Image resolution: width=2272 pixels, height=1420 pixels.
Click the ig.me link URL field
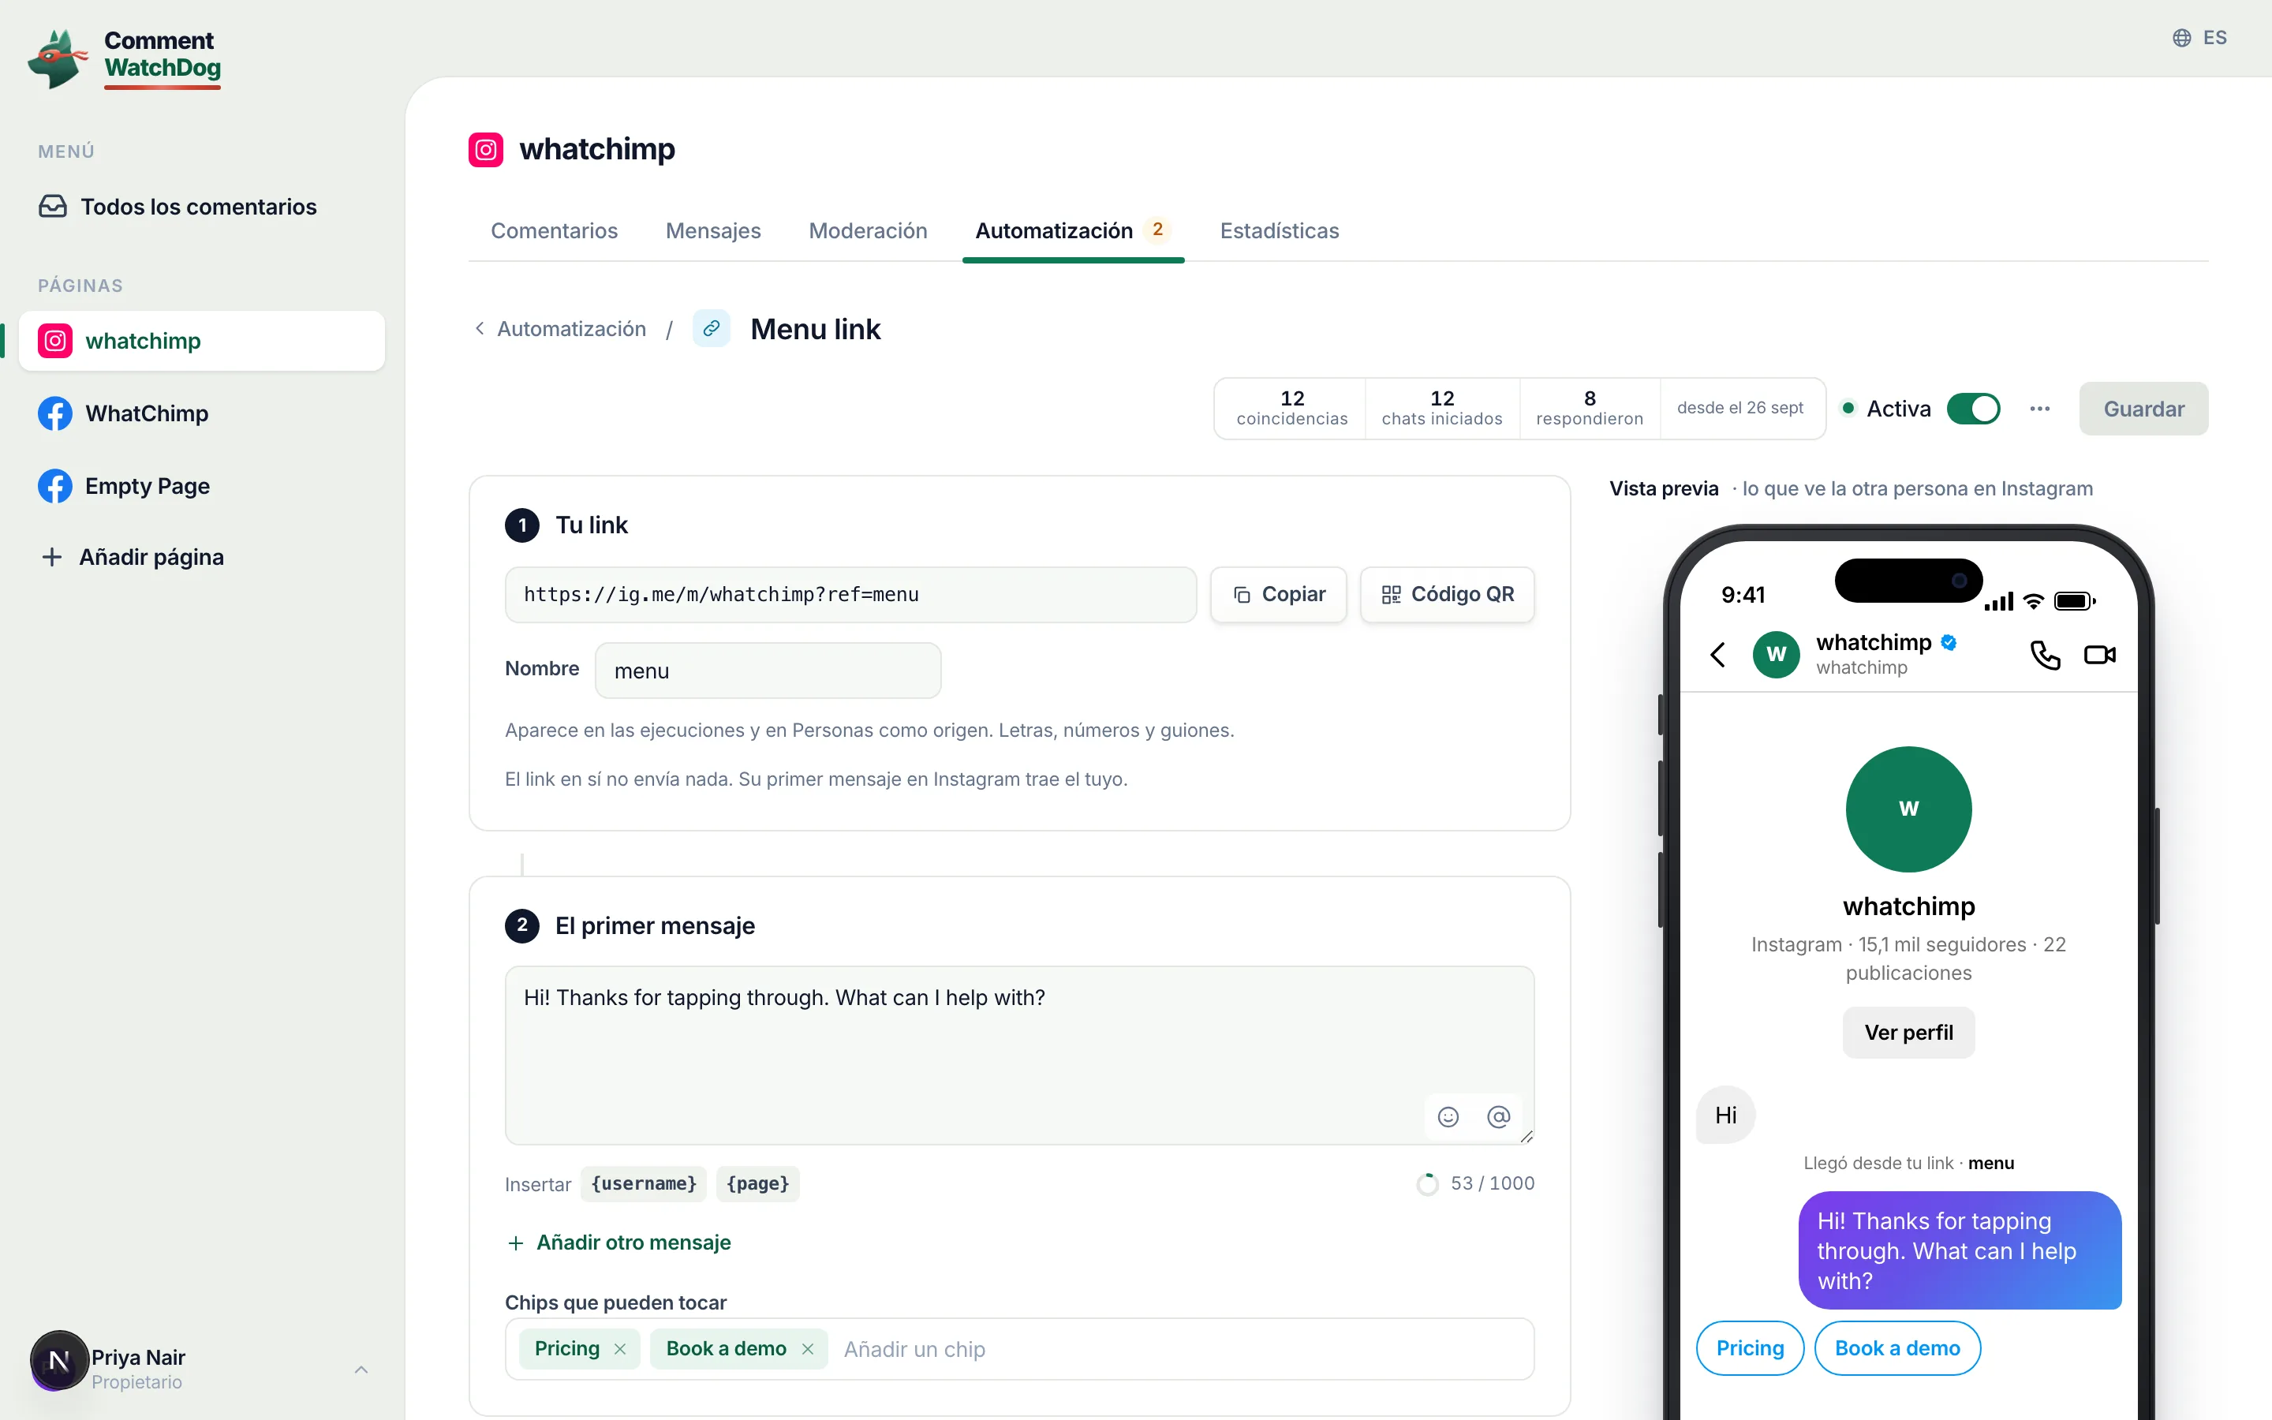tap(850, 595)
